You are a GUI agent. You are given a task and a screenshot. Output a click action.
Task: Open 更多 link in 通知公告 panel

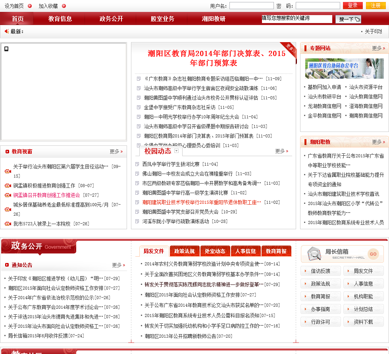[118, 265]
